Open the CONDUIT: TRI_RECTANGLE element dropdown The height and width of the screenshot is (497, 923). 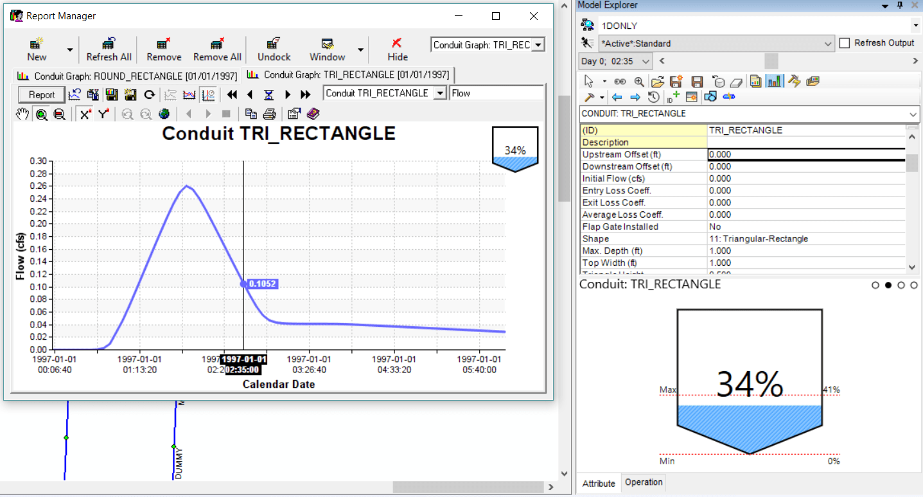913,114
